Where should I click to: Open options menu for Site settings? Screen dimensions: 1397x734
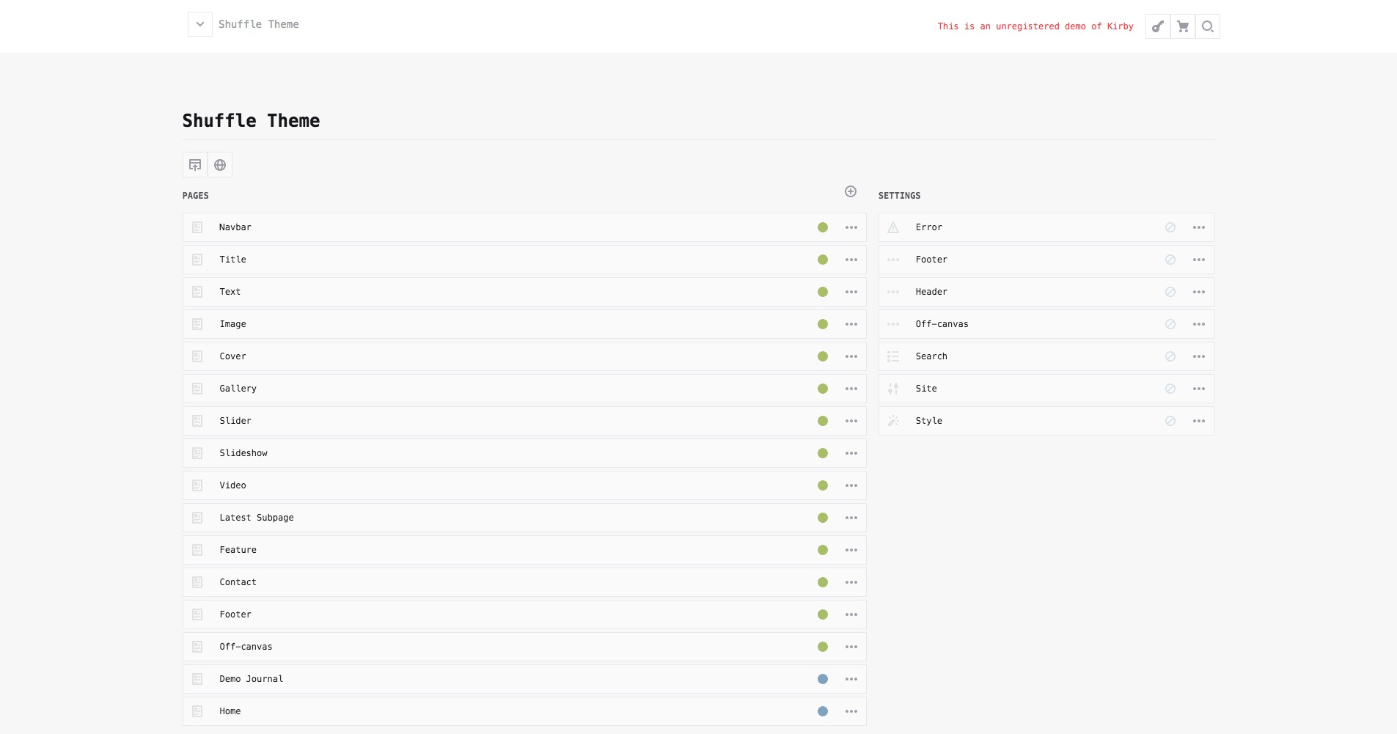pyautogui.click(x=1198, y=389)
